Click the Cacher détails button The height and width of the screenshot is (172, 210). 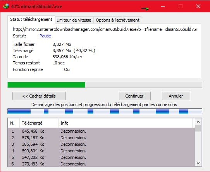pos(39,96)
